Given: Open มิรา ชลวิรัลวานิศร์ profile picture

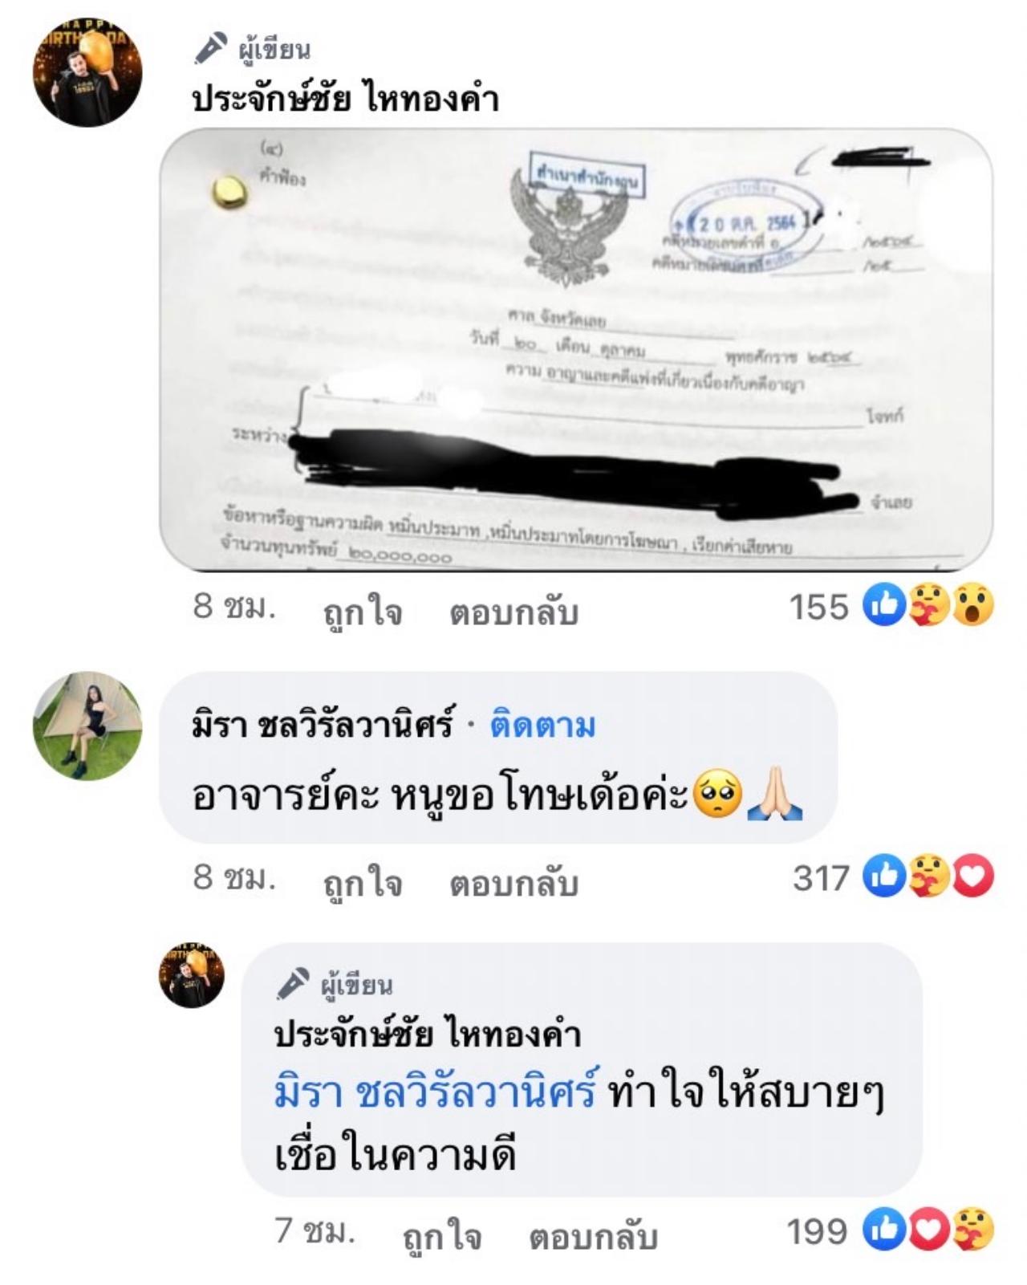Looking at the screenshot, I should (x=87, y=726).
